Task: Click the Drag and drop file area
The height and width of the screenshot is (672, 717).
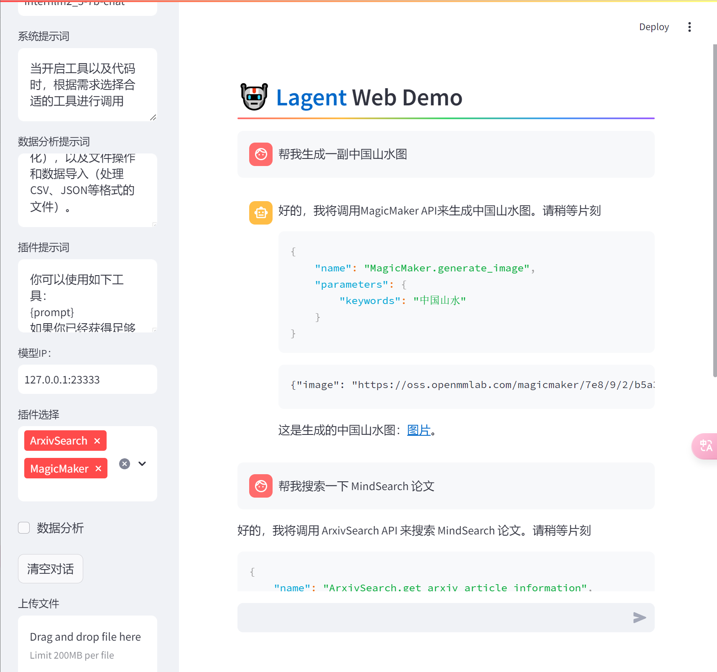Action: [87, 644]
